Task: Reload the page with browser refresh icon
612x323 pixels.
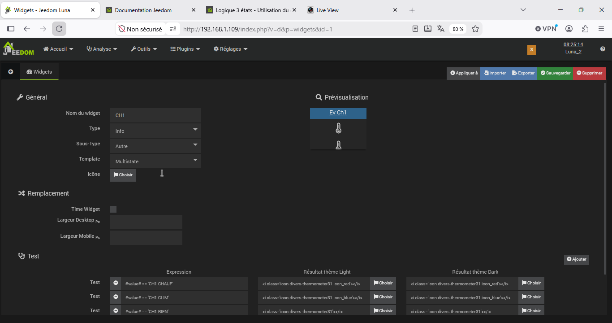Action: (59, 29)
